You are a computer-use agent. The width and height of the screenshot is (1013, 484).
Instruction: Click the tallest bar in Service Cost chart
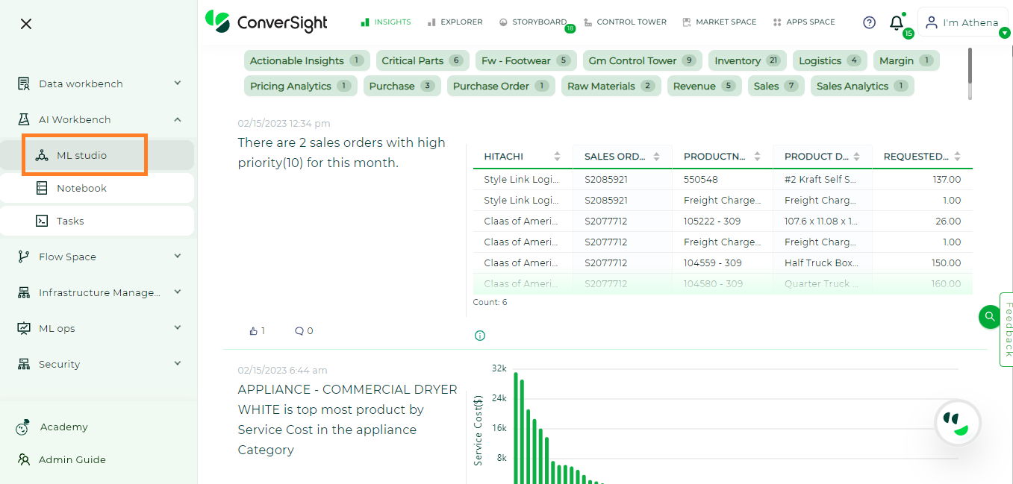click(516, 428)
